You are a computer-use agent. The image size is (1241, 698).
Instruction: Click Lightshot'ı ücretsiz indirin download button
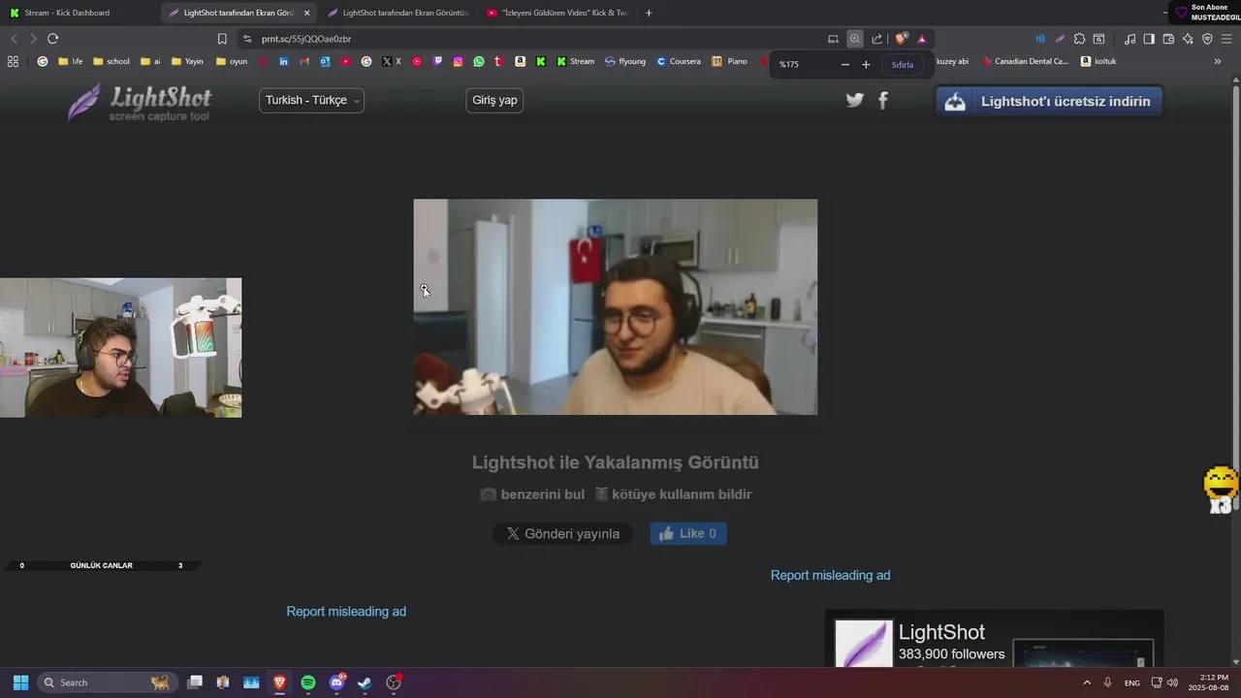tap(1049, 101)
